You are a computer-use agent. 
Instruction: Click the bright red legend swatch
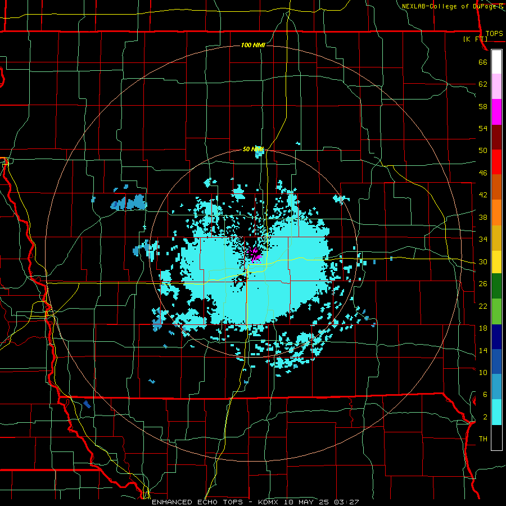[x=496, y=162]
